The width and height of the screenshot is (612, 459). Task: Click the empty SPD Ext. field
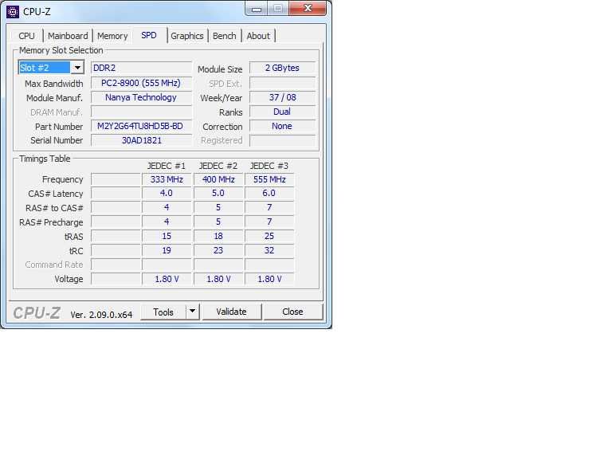tap(282, 83)
